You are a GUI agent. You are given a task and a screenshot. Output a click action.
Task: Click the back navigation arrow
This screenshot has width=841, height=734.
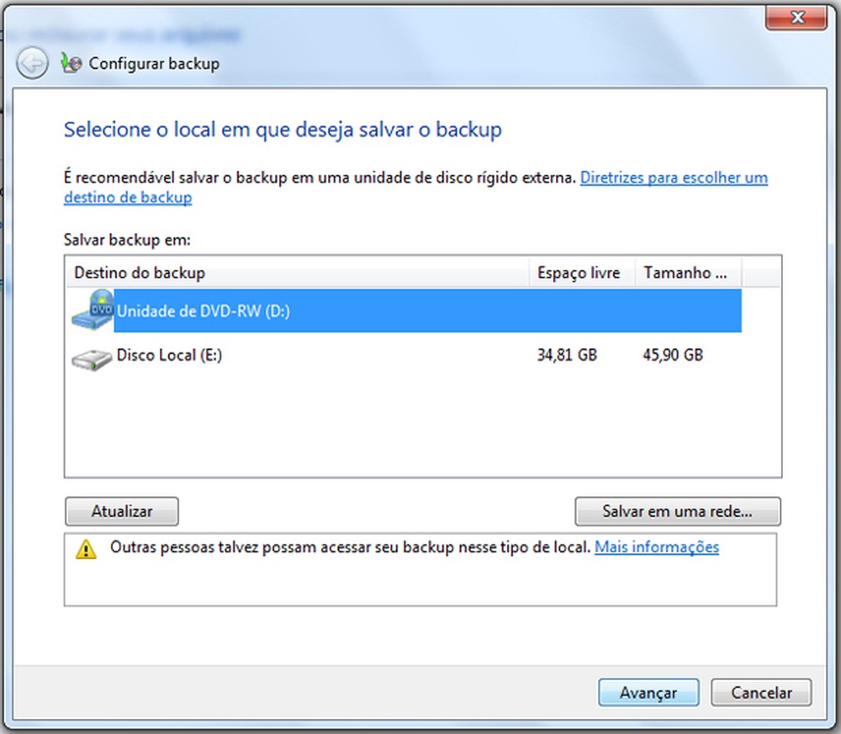click(x=31, y=63)
